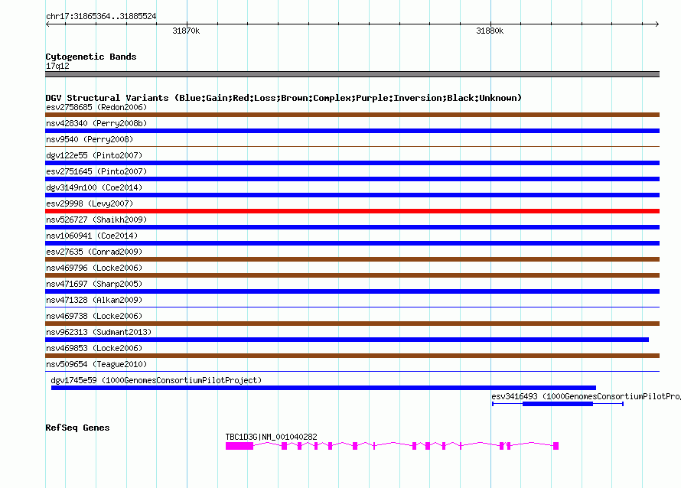This screenshot has height=488, width=681.
Task: Select the DGV Structural Variants track title
Action: coord(283,98)
